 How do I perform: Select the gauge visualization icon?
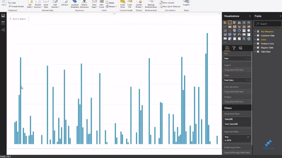point(239,34)
